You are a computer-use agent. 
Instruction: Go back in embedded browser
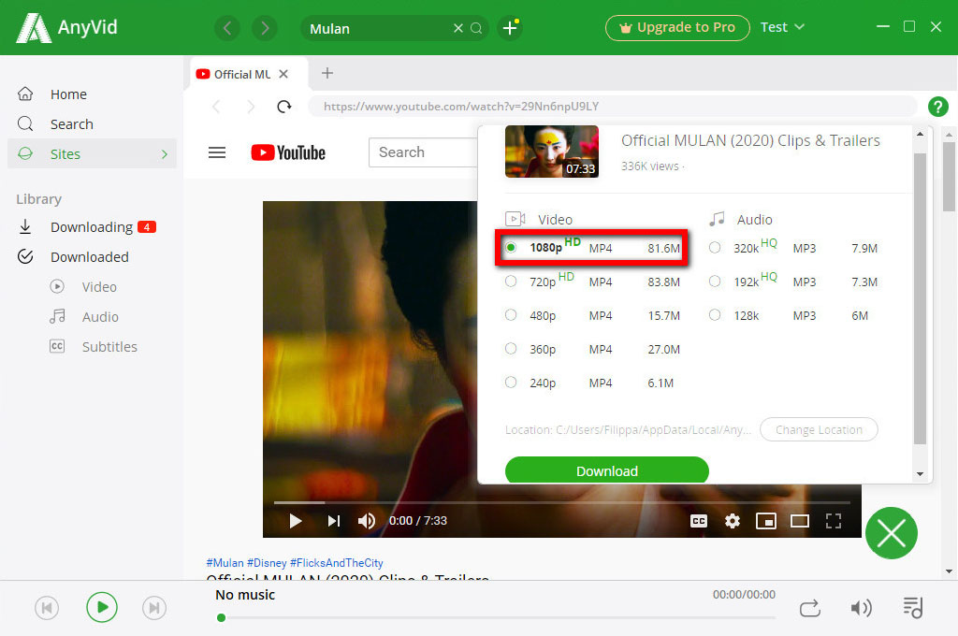point(216,107)
